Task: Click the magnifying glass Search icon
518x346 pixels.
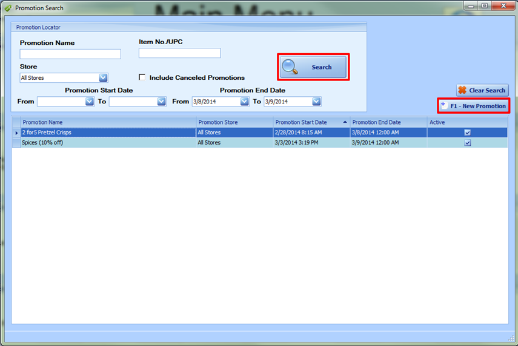Action: click(291, 67)
